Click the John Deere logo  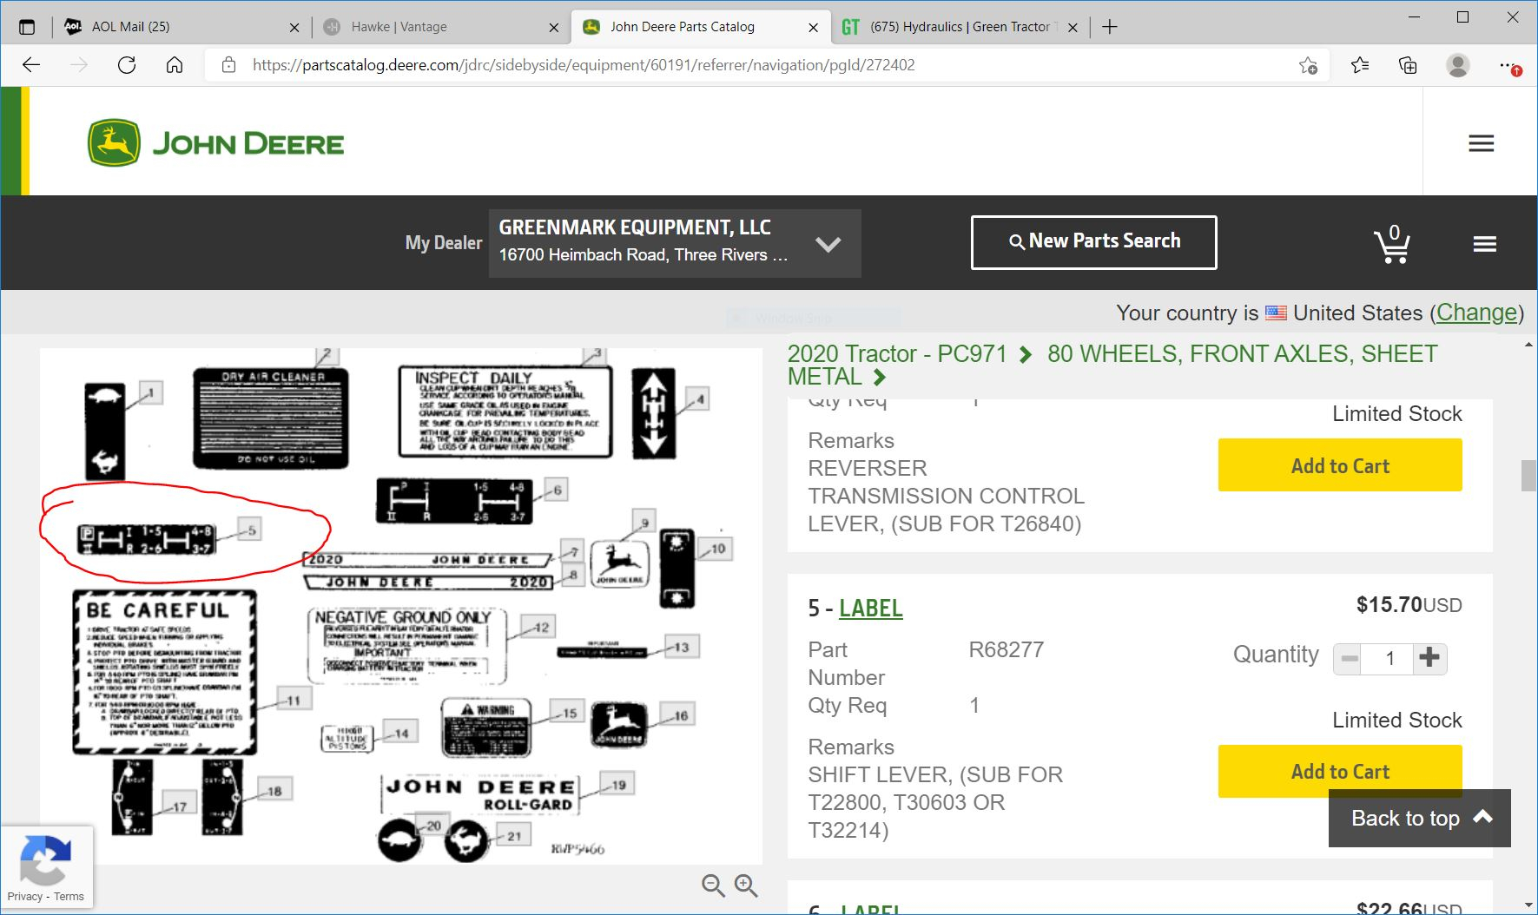pos(216,143)
